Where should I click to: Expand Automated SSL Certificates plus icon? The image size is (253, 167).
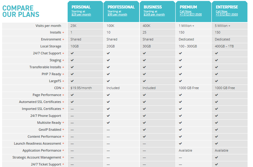tap(63, 102)
